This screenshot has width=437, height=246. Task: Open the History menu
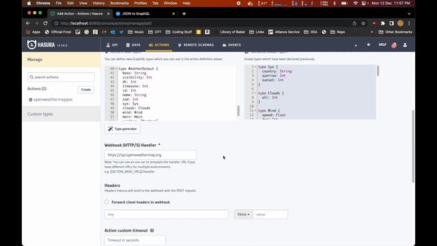point(98,3)
